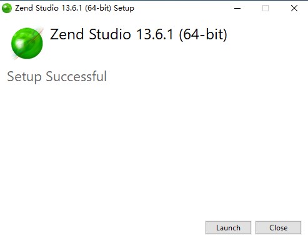
Task: Start Zend Studio via Launch
Action: (228, 227)
